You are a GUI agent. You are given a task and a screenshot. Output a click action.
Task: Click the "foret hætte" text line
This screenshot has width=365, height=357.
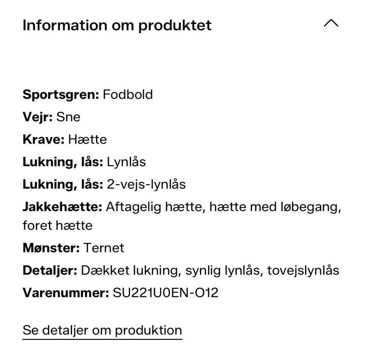point(57,225)
